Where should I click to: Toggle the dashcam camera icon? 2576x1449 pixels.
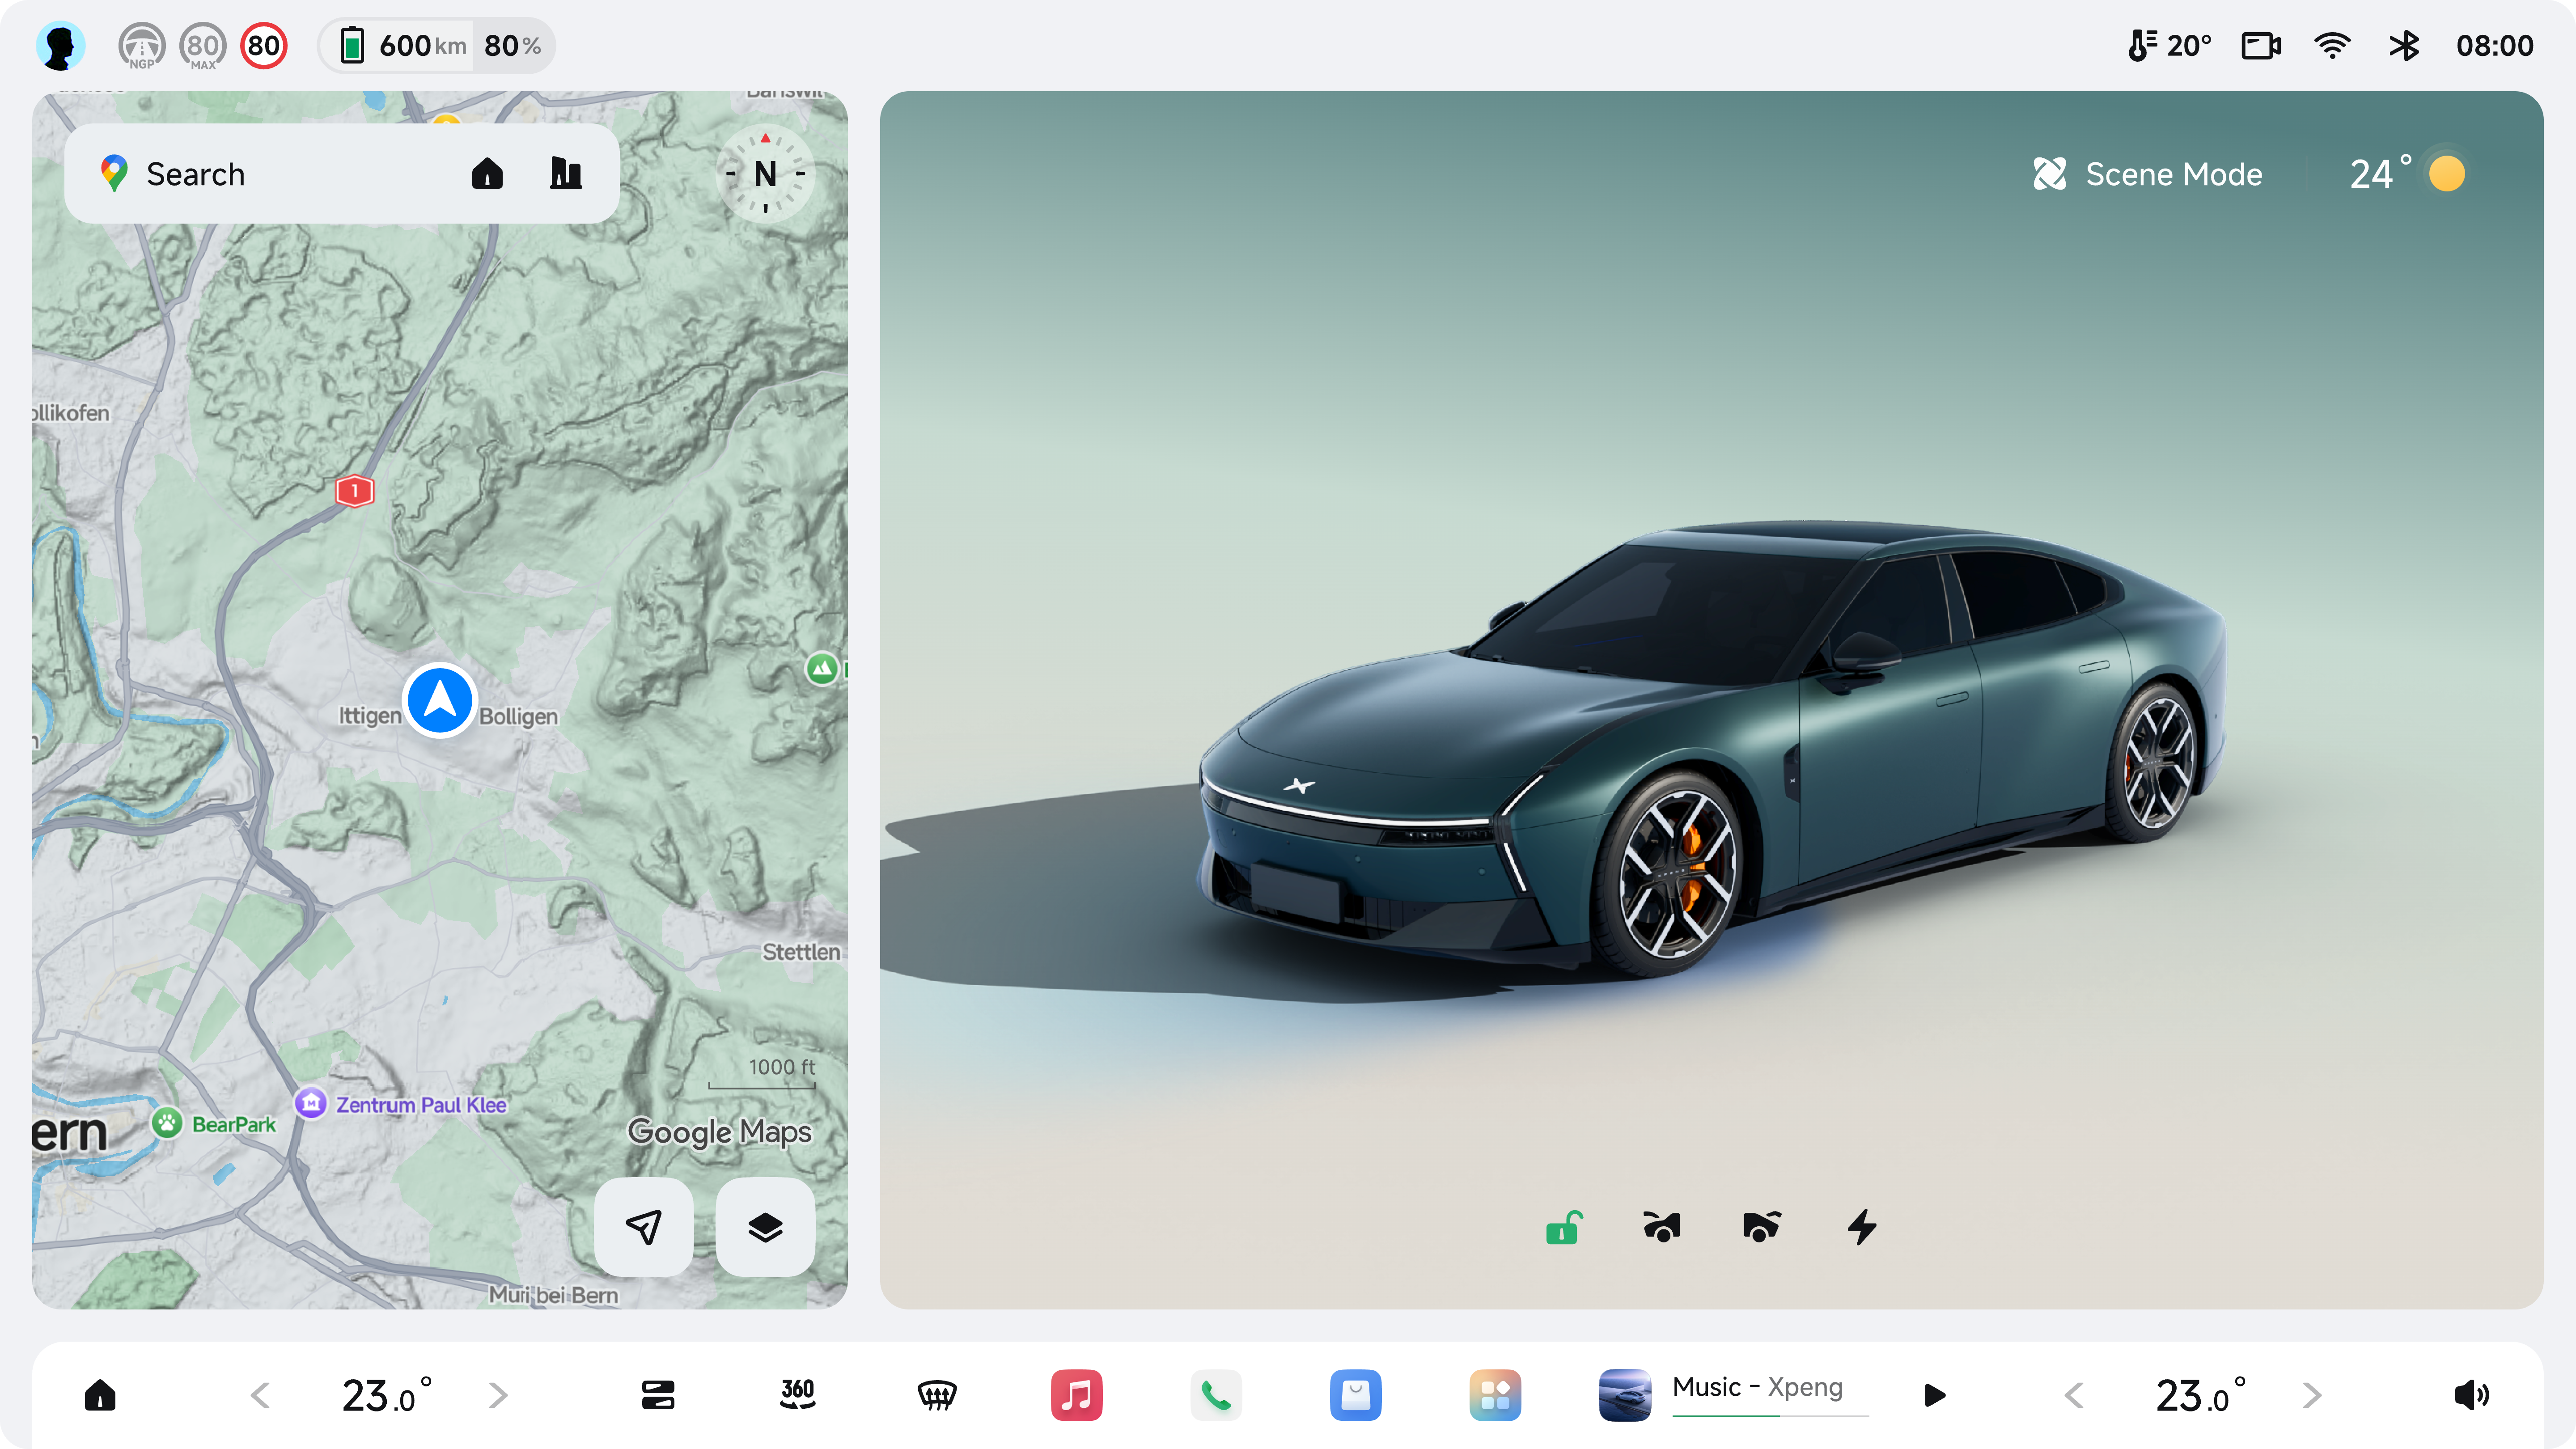[2260, 46]
